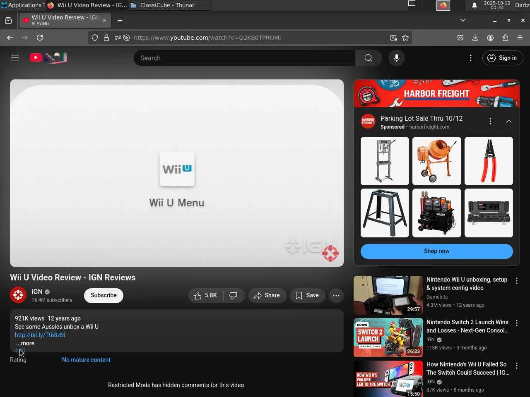Open menu for Switch 2 Launch Wins video
The image size is (530, 397).
[517, 323]
